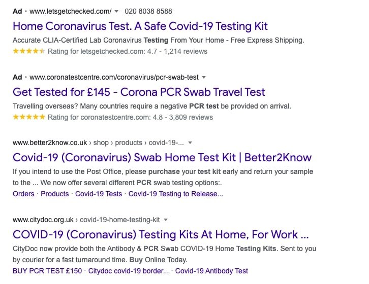Open 'Home Coronavirus Test. A Safe Covid-19 Testing Kit'

click(140, 26)
